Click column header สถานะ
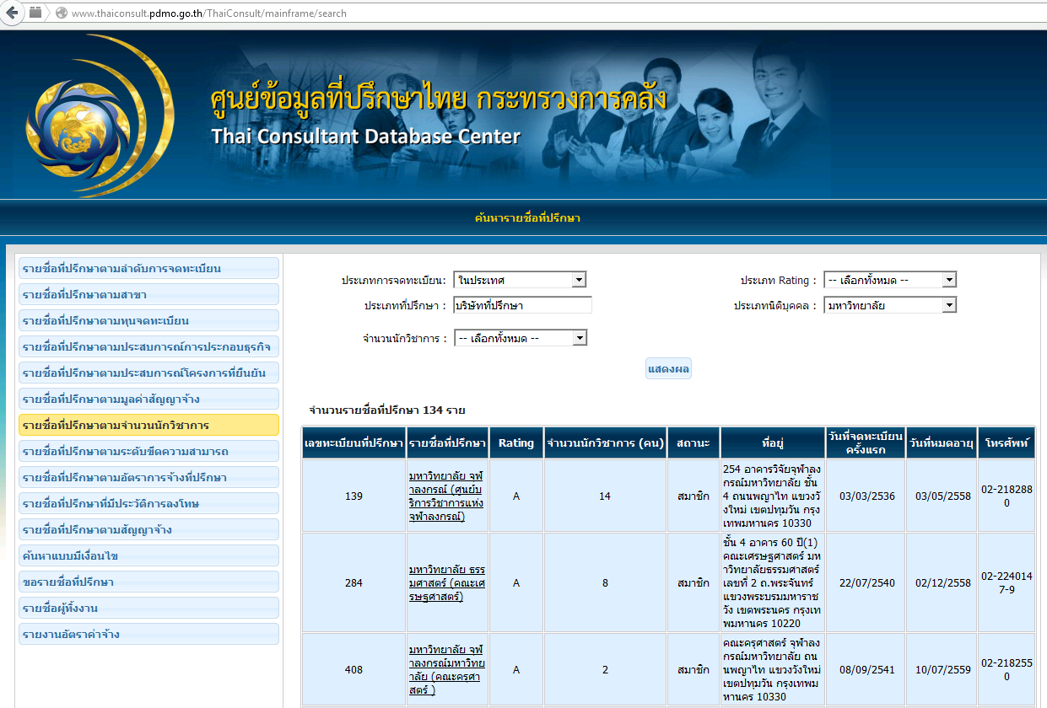1047x708 pixels. 694,442
